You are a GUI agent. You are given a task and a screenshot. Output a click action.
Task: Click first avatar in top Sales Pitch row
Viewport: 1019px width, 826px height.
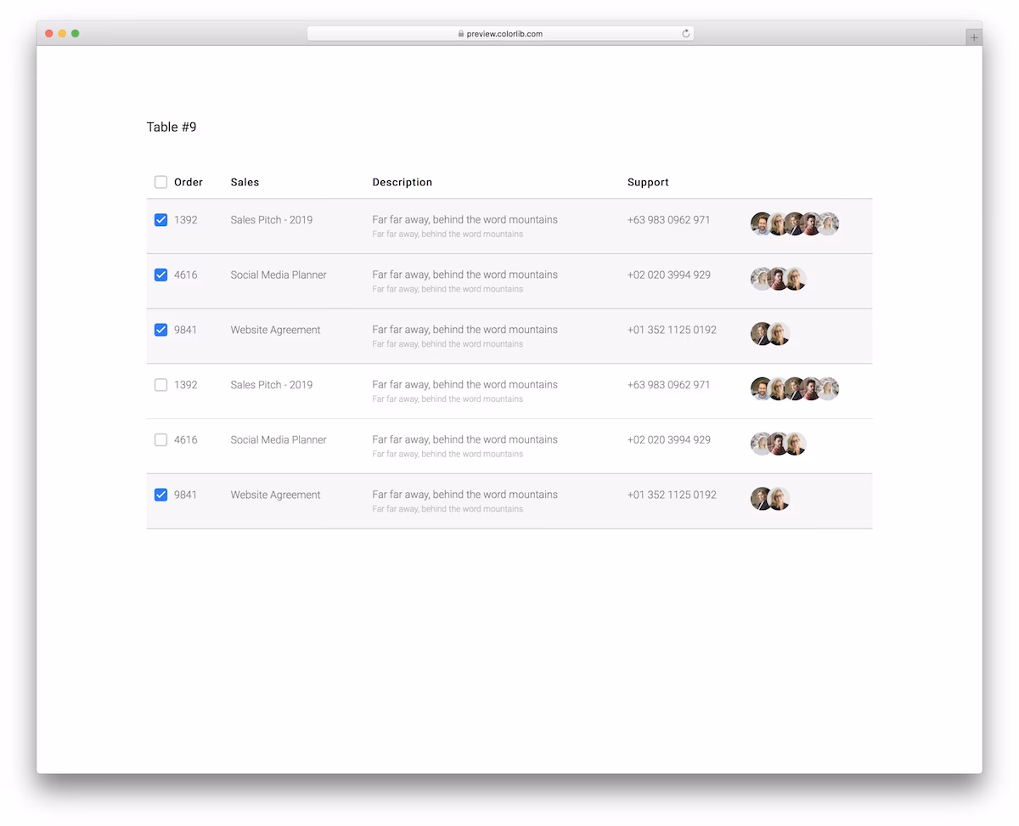click(761, 223)
